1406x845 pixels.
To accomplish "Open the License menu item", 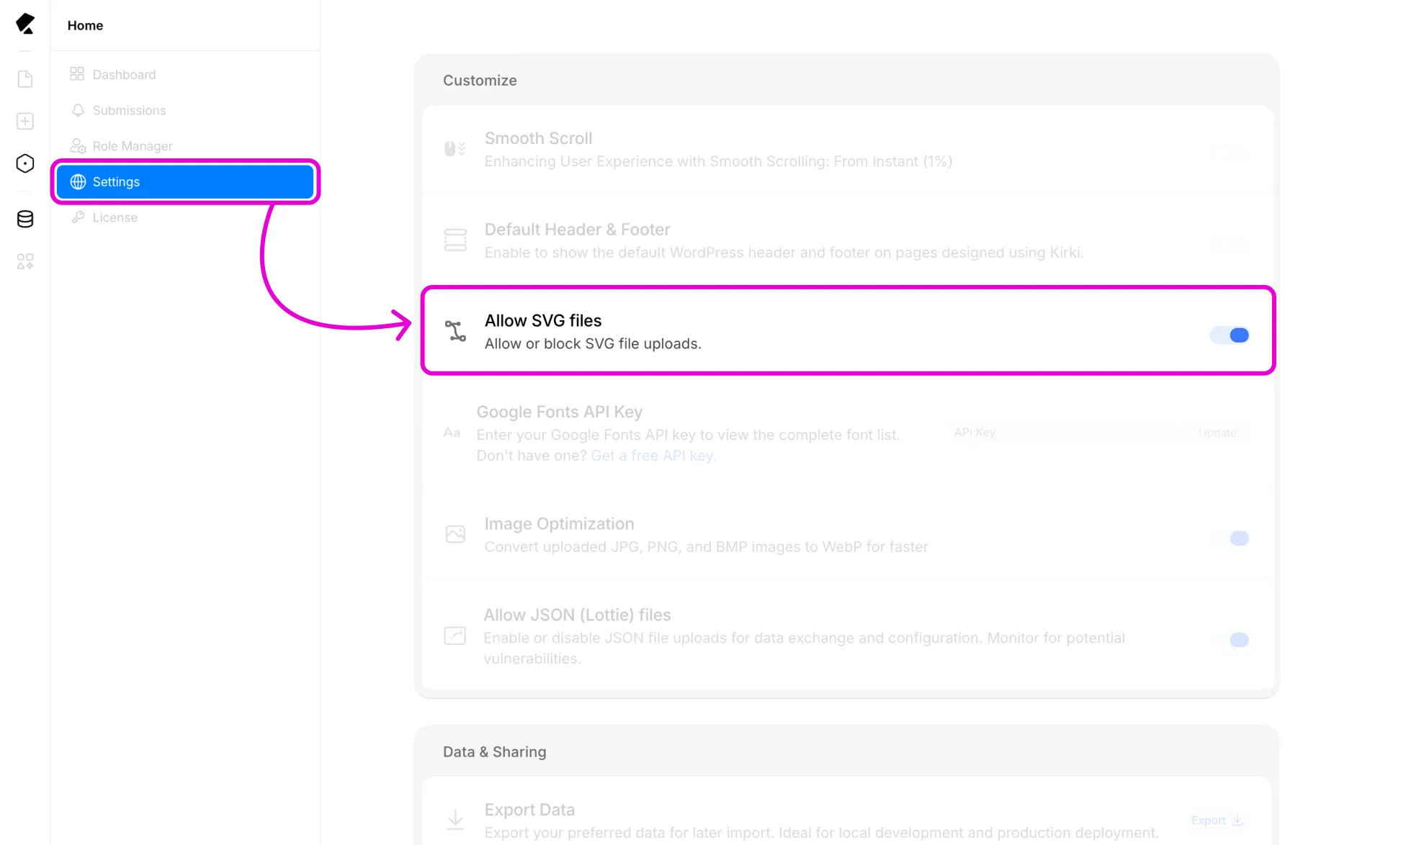I will pyautogui.click(x=185, y=217).
